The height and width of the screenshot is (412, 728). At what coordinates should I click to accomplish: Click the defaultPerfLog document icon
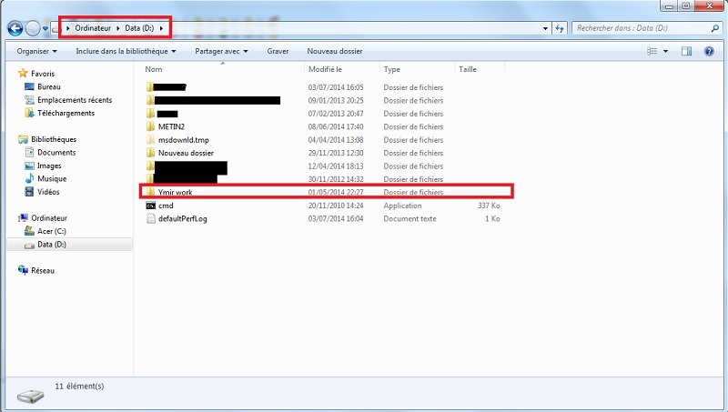150,218
